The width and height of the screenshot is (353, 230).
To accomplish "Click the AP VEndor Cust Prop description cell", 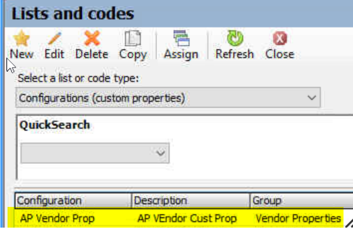I will [187, 218].
